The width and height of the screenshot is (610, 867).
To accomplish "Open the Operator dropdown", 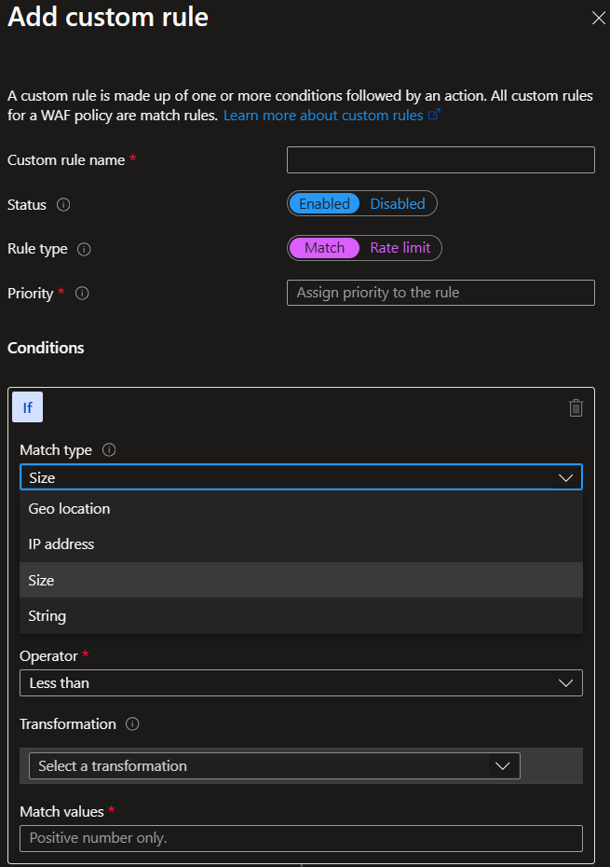I will tap(301, 683).
